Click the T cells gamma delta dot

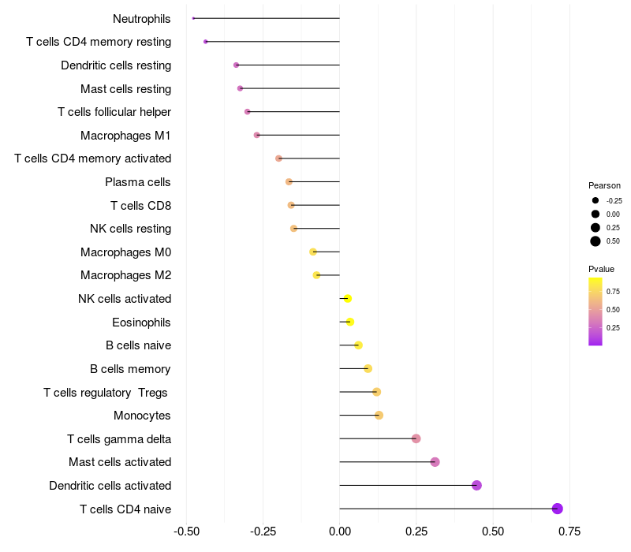(x=416, y=438)
